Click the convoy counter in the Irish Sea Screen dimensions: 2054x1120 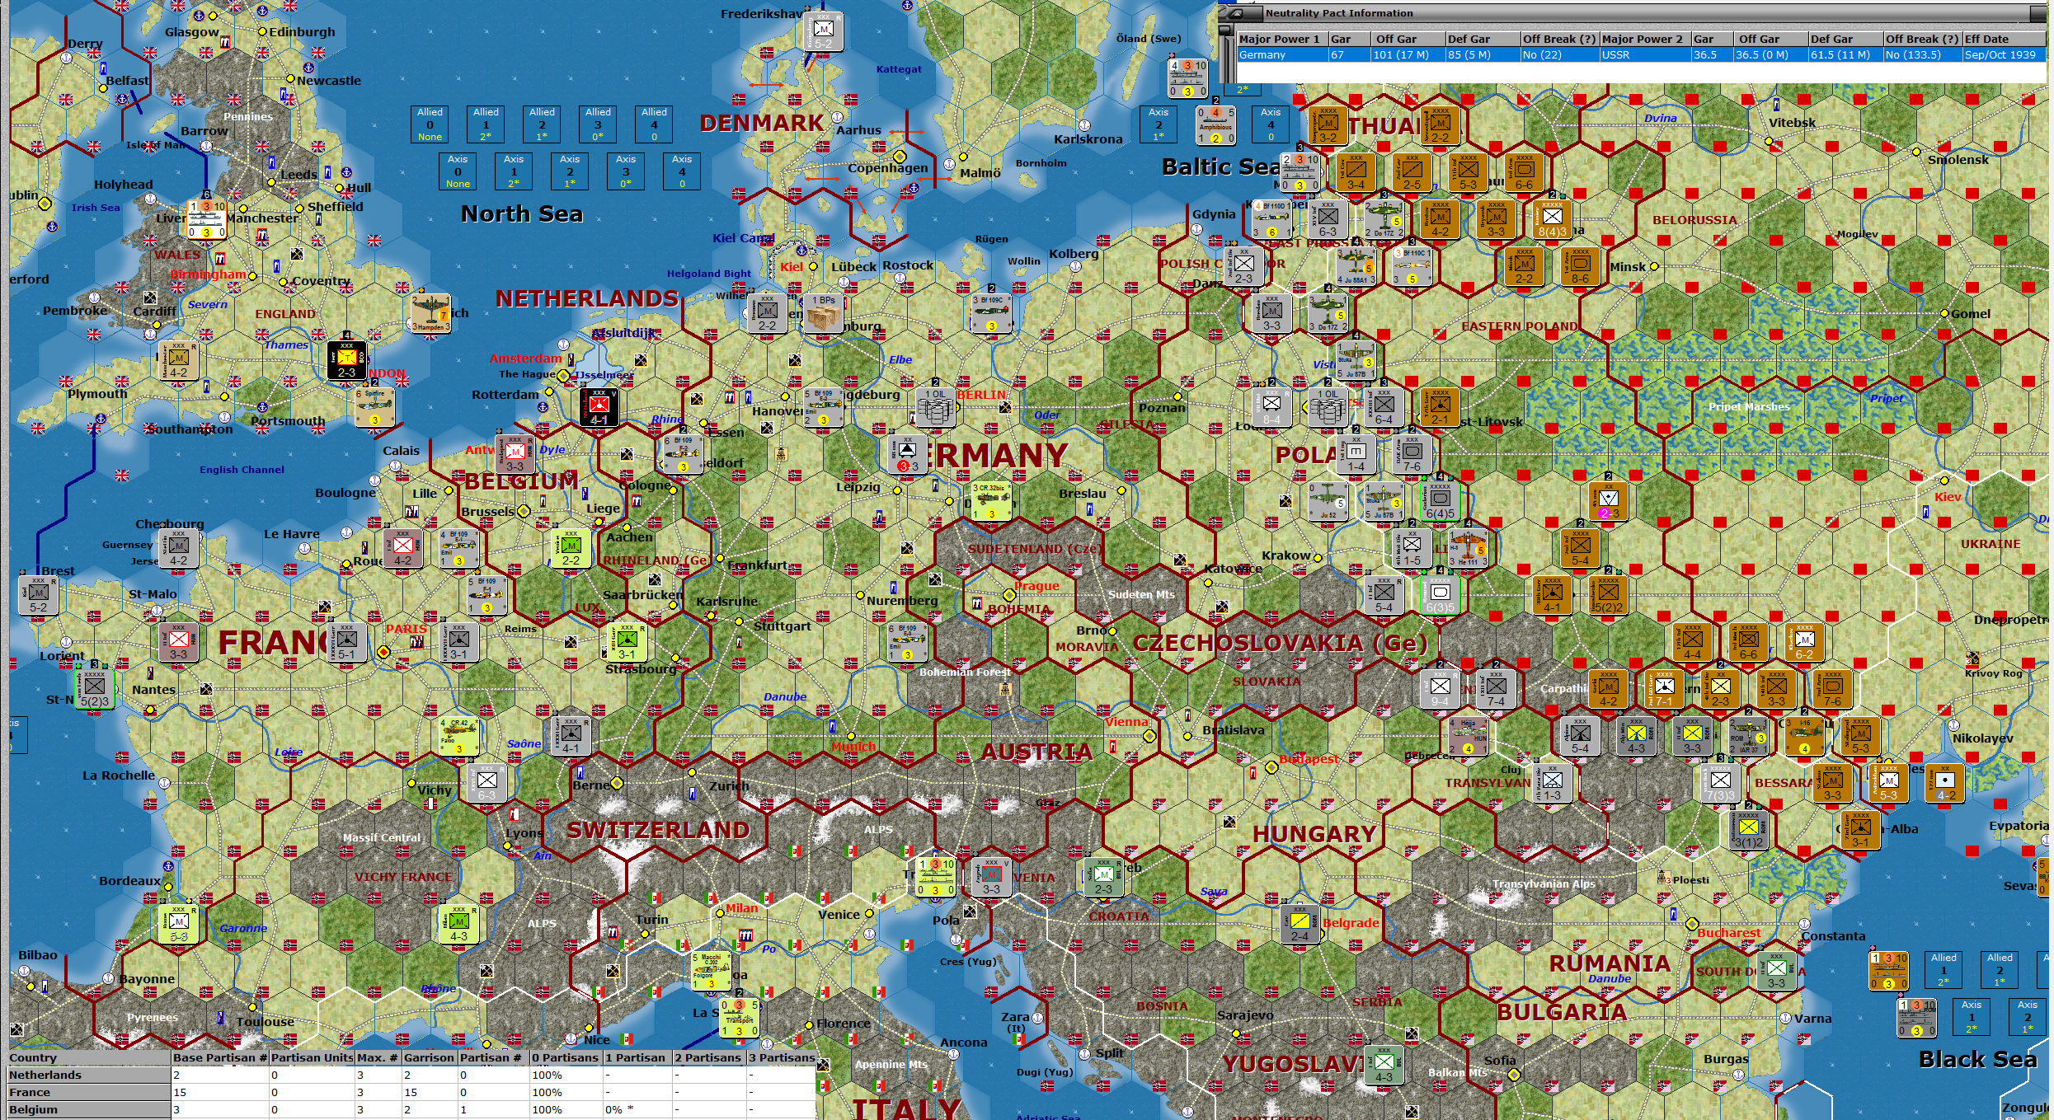coord(206,219)
